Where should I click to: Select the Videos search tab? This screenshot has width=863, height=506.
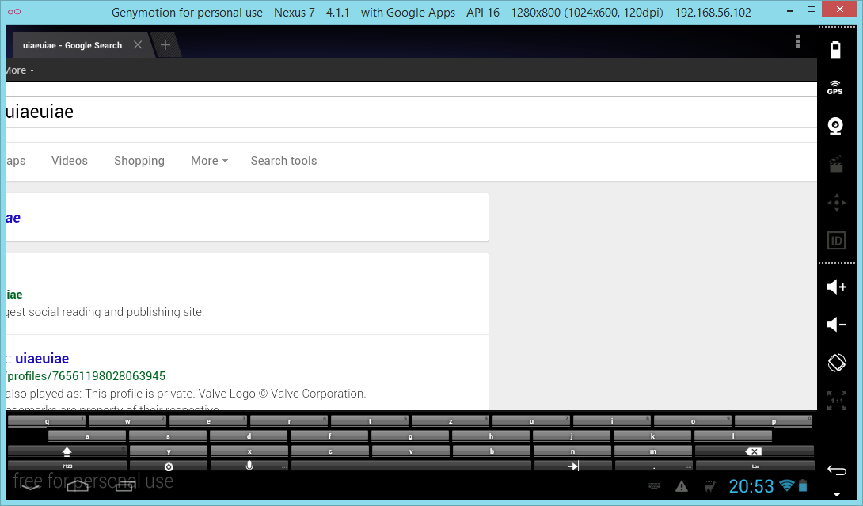[70, 161]
